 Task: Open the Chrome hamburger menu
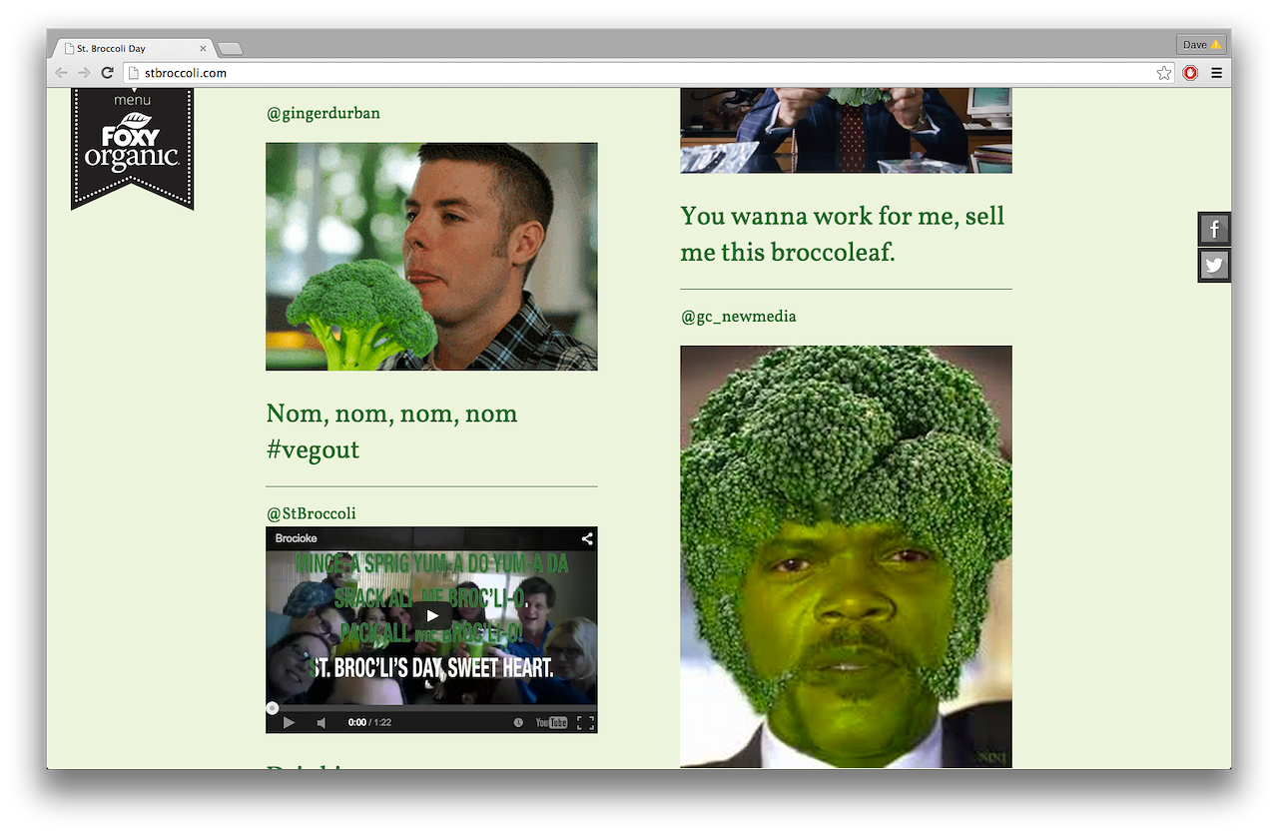click(x=1216, y=73)
